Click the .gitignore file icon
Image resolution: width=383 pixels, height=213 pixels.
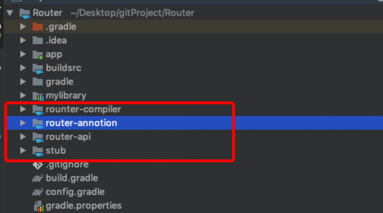(x=38, y=165)
